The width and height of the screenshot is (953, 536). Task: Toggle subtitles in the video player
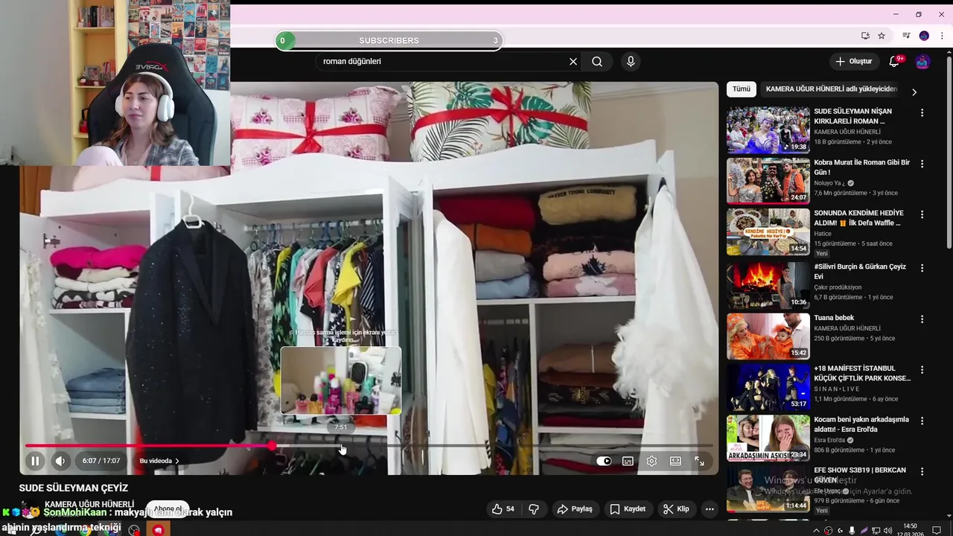628,461
